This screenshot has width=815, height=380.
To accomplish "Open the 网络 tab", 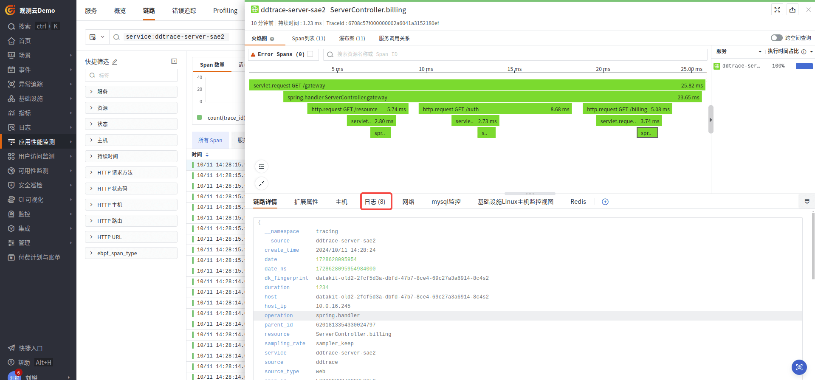I will click(408, 202).
